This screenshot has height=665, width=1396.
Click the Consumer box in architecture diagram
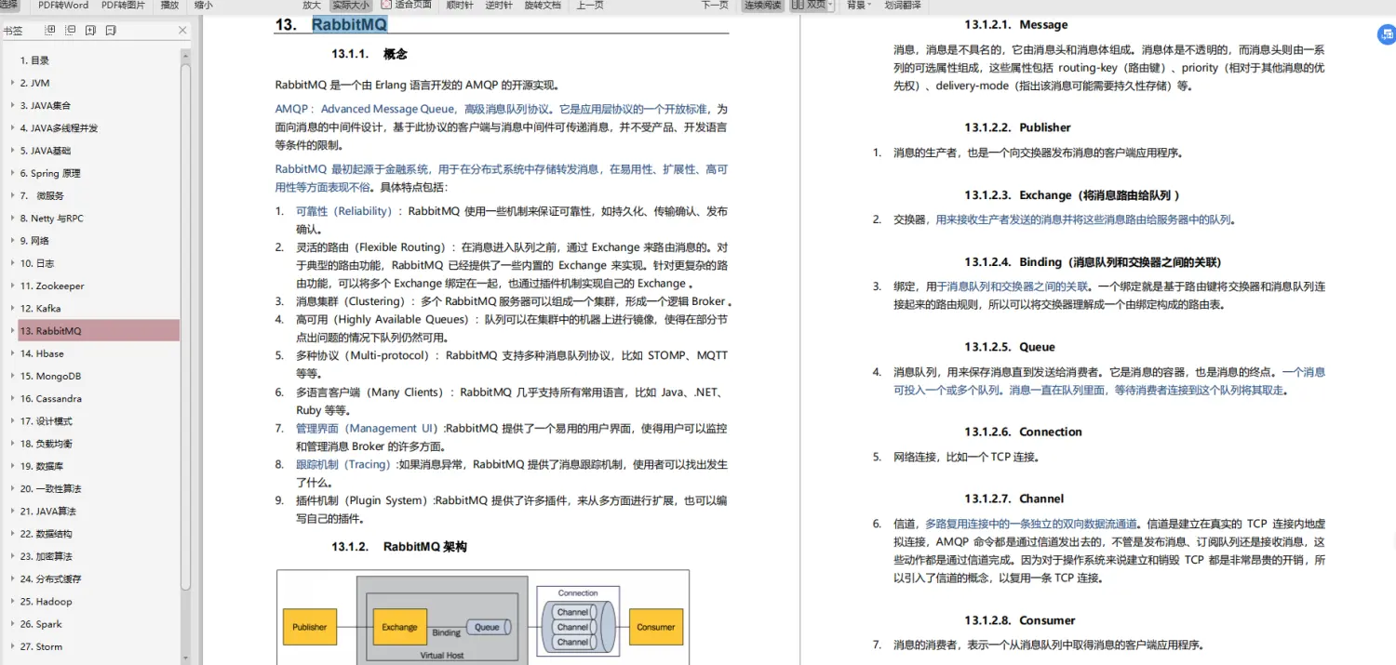[656, 627]
